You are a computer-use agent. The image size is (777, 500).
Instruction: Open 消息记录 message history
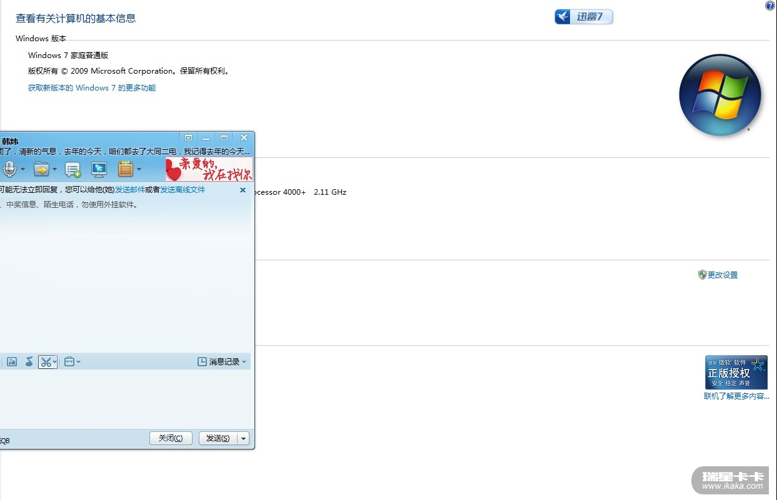coord(219,362)
